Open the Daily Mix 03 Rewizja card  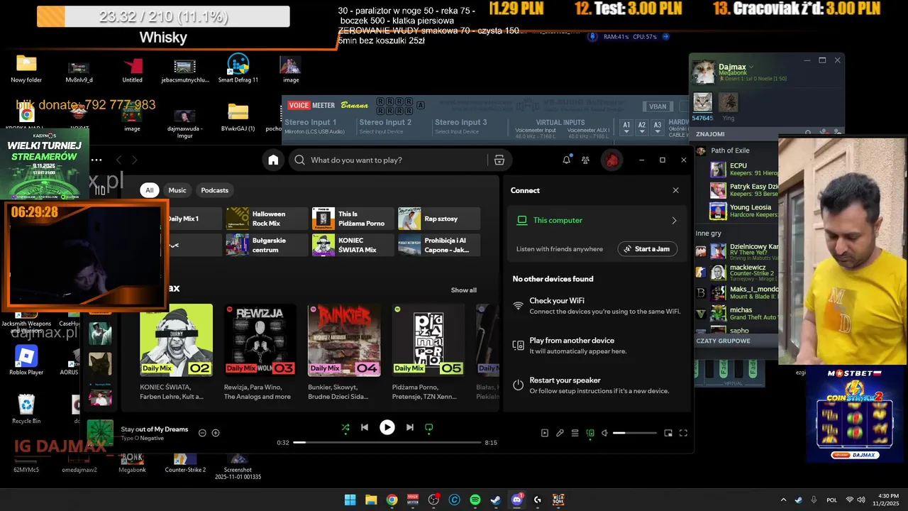pyautogui.click(x=260, y=353)
